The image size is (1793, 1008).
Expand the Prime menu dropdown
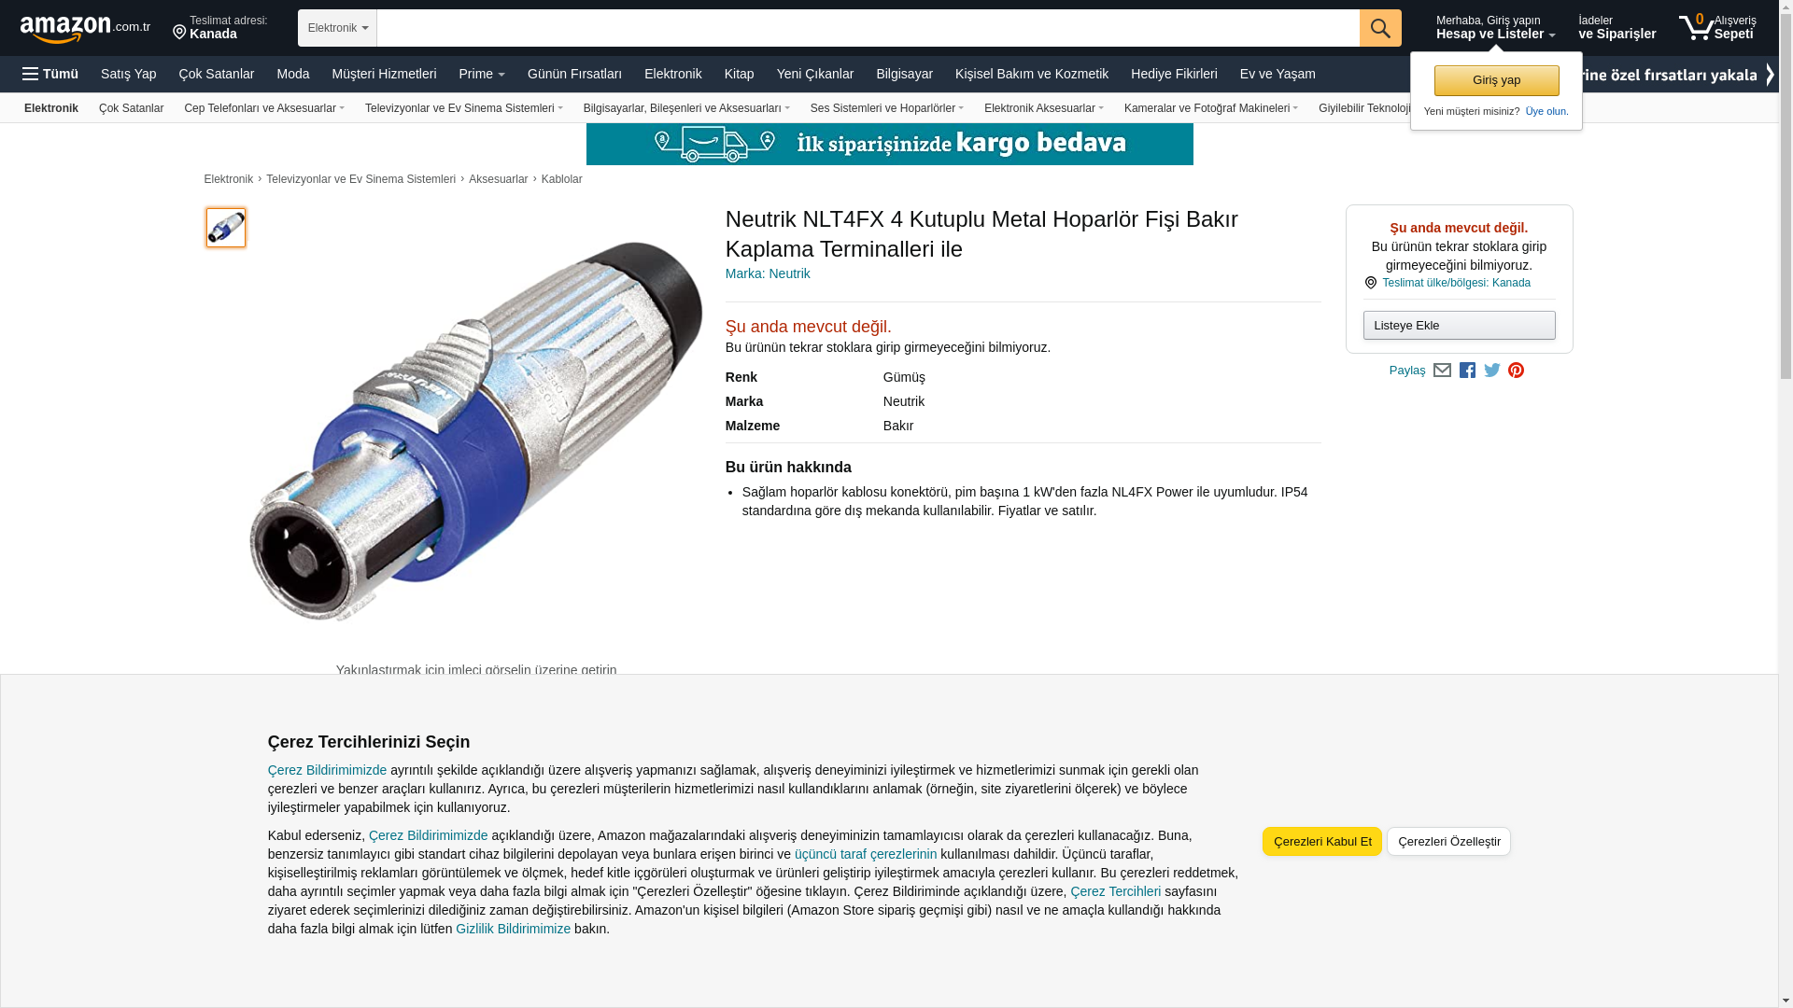point(482,74)
